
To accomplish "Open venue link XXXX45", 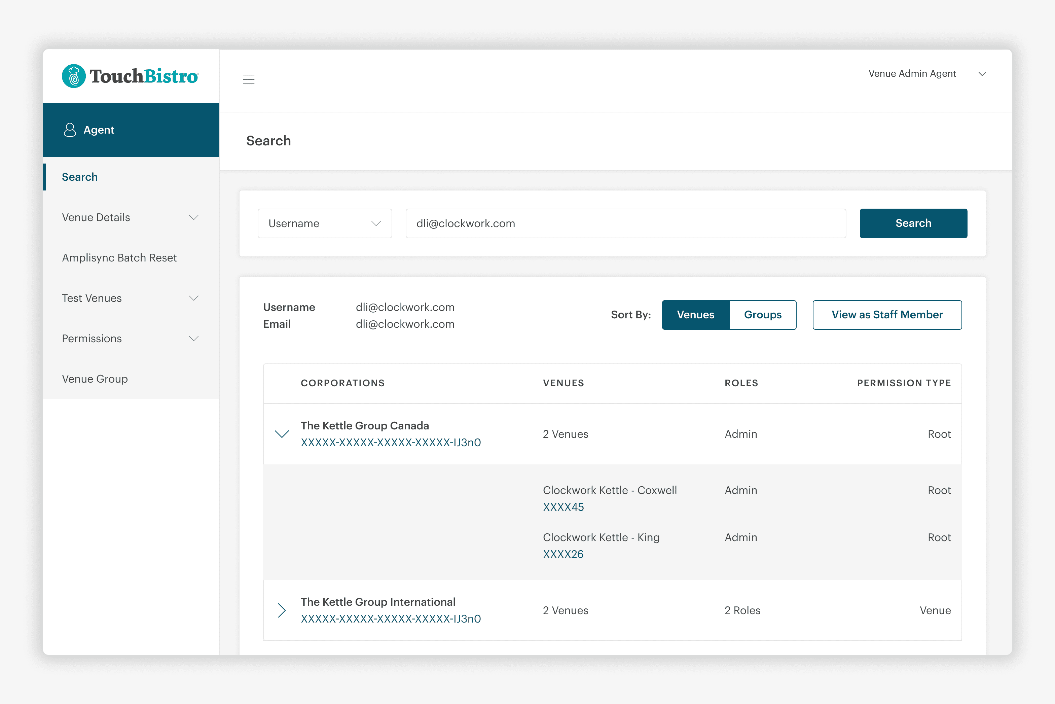I will (563, 507).
